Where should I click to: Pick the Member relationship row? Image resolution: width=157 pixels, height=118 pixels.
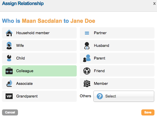(117, 84)
